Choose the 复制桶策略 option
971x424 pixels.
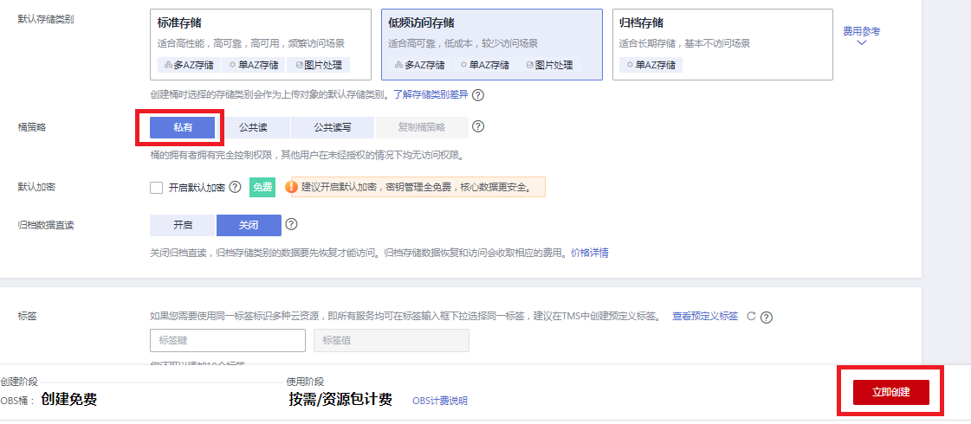pos(421,127)
